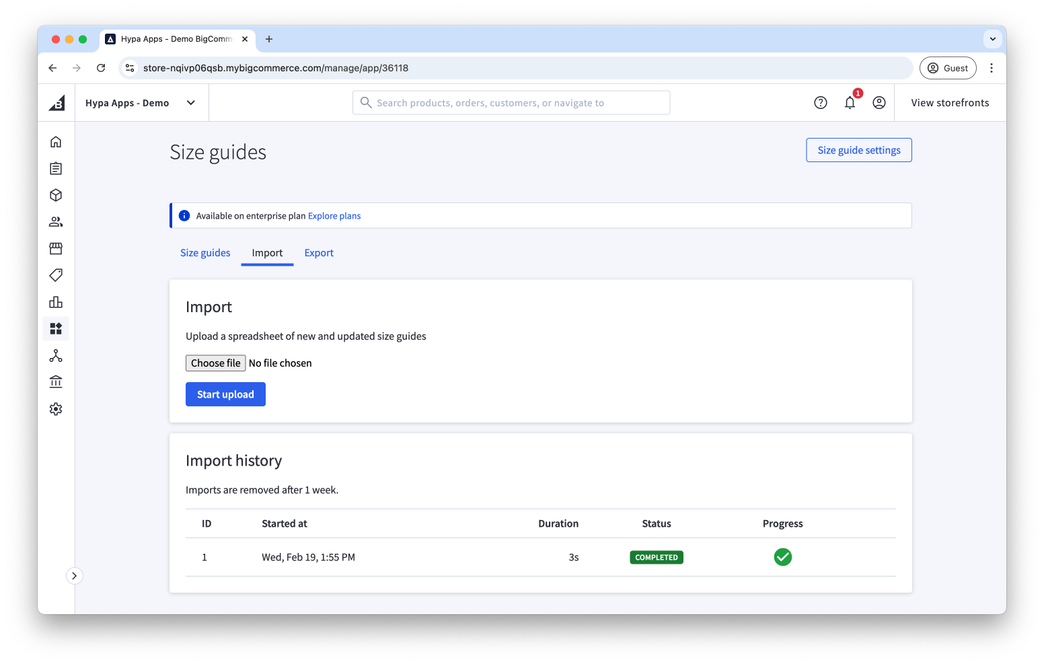Open the Channel manager nodes icon
Viewport: 1044px width, 664px height.
tap(56, 355)
